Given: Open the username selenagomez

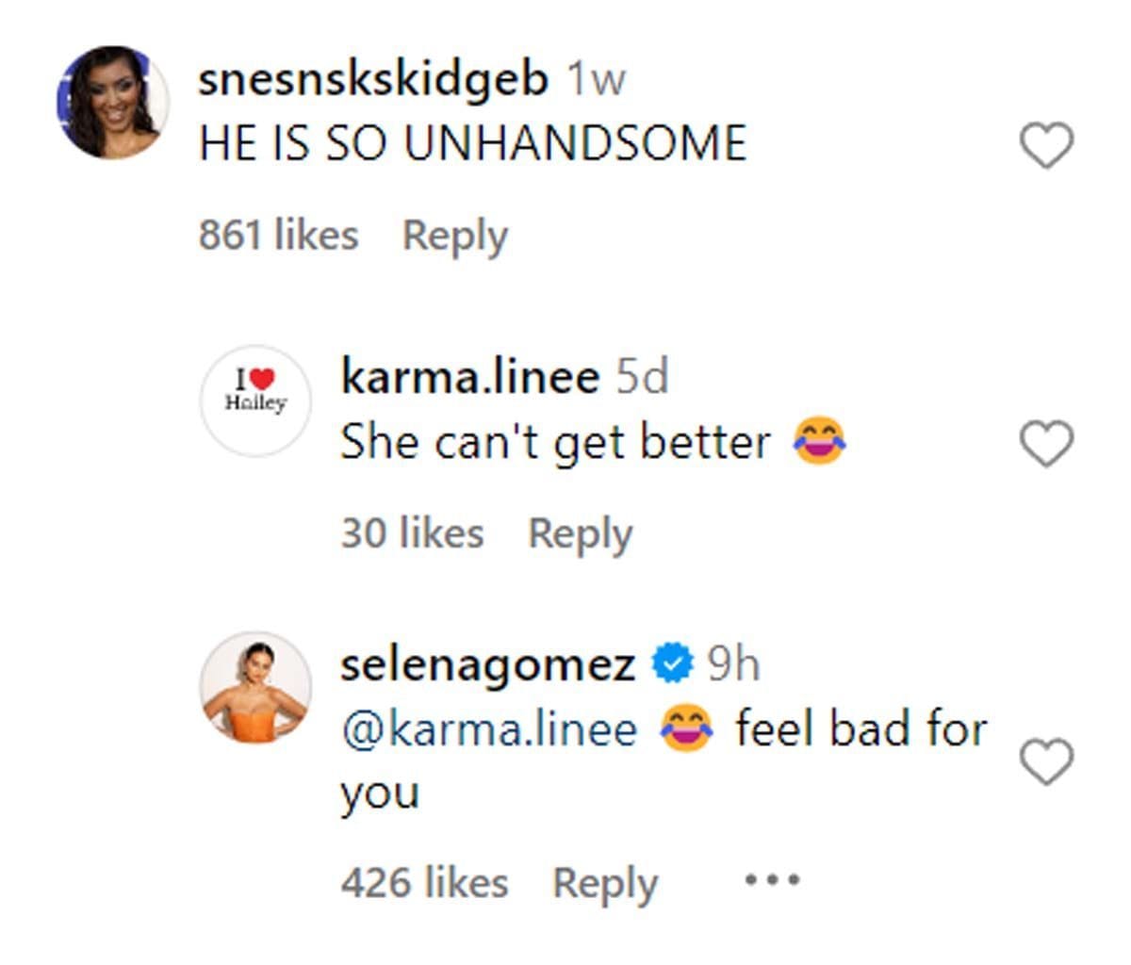Looking at the screenshot, I should pyautogui.click(x=490, y=662).
